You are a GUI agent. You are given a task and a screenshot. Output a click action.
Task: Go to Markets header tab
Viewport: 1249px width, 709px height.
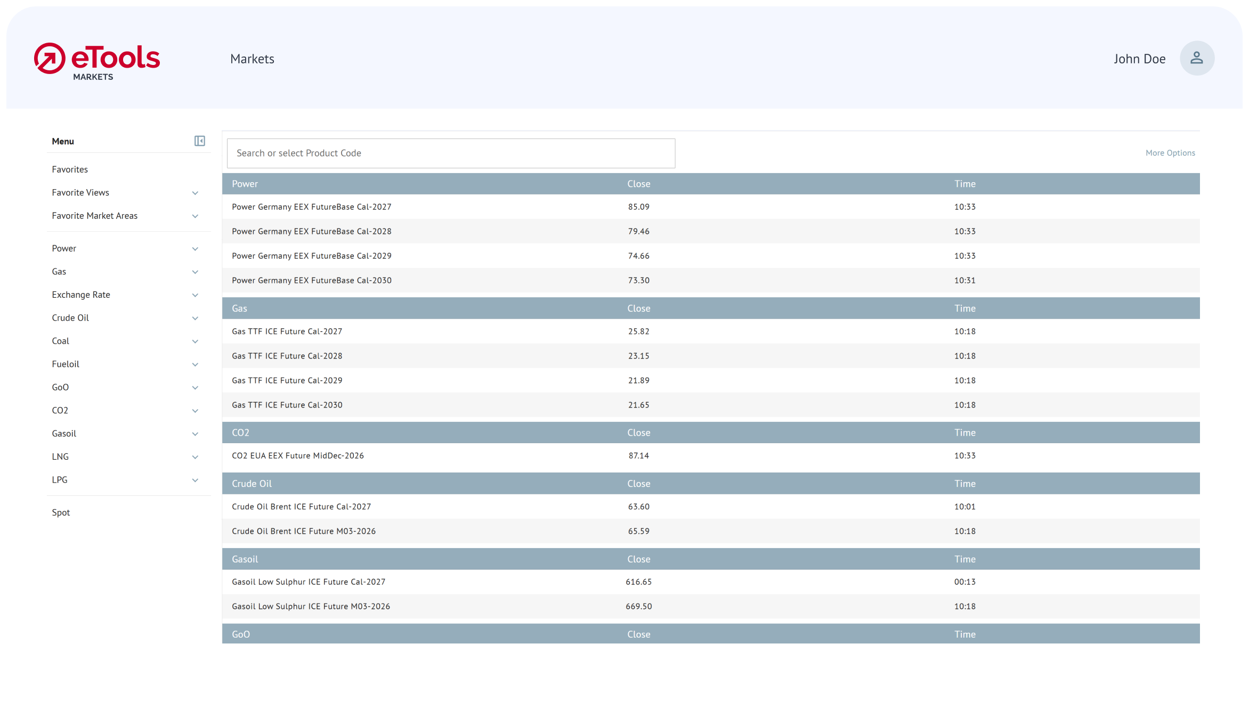coord(252,59)
